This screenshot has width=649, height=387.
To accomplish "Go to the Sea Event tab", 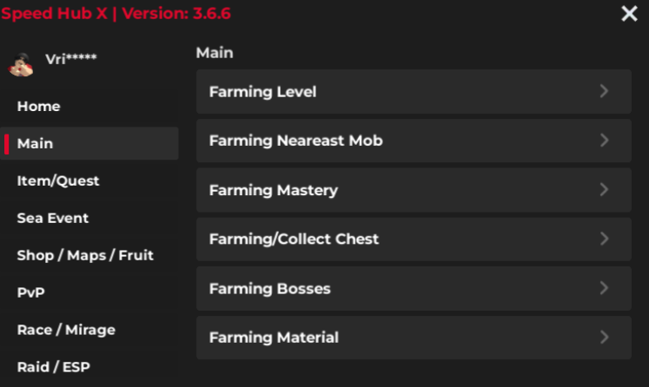I will point(53,219).
